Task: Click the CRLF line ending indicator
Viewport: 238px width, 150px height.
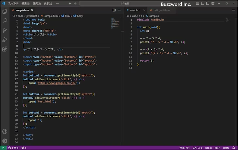Action: pos(217,148)
